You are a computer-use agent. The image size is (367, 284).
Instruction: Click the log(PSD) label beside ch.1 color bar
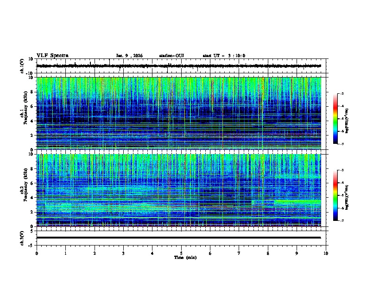tap(347, 121)
